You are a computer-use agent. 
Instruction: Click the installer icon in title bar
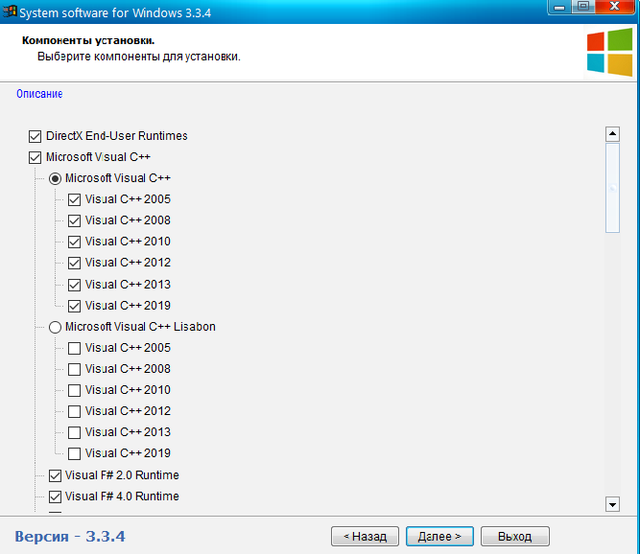(10, 10)
